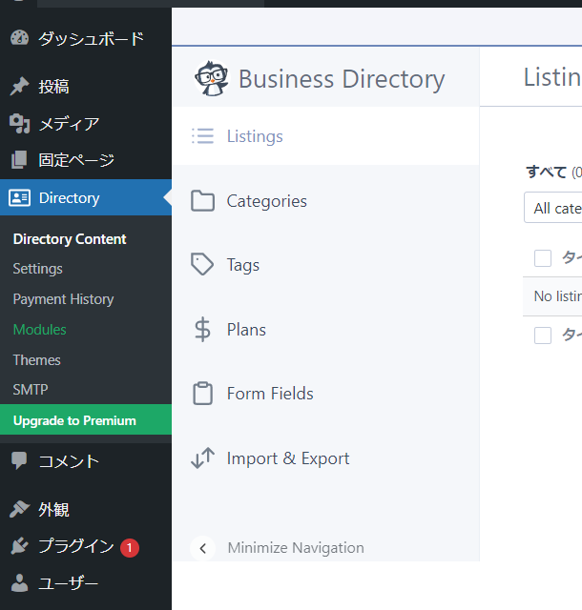Go to Directory Settings submenu

pyautogui.click(x=38, y=269)
